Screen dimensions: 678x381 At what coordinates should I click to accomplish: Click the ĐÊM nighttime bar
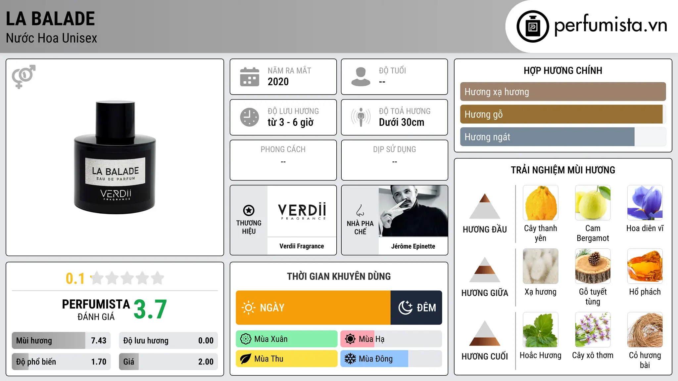point(416,308)
